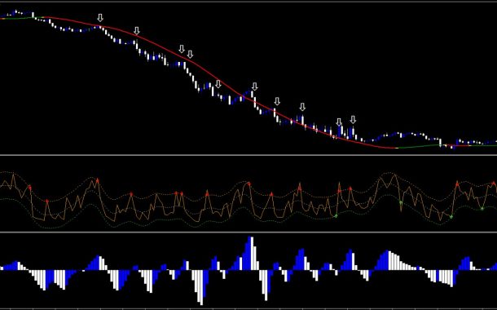Select the highest oscillator peak at the far left

[13, 175]
